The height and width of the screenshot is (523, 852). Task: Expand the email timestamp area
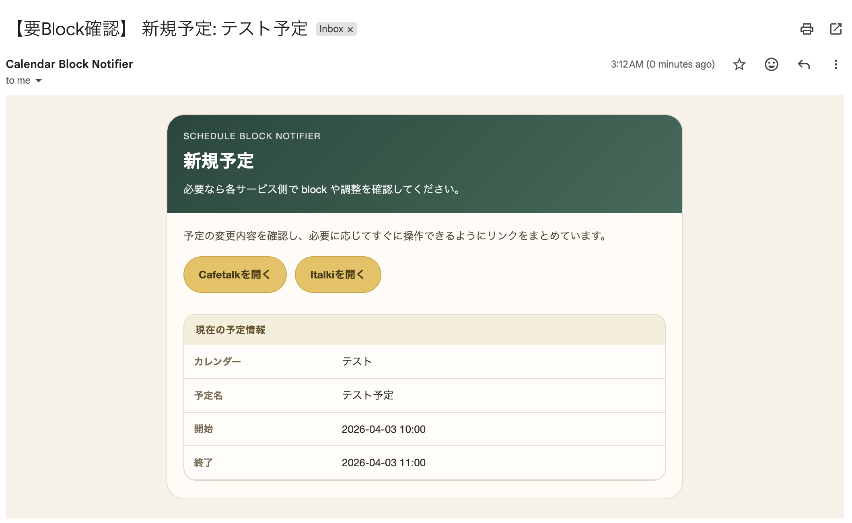tap(663, 64)
